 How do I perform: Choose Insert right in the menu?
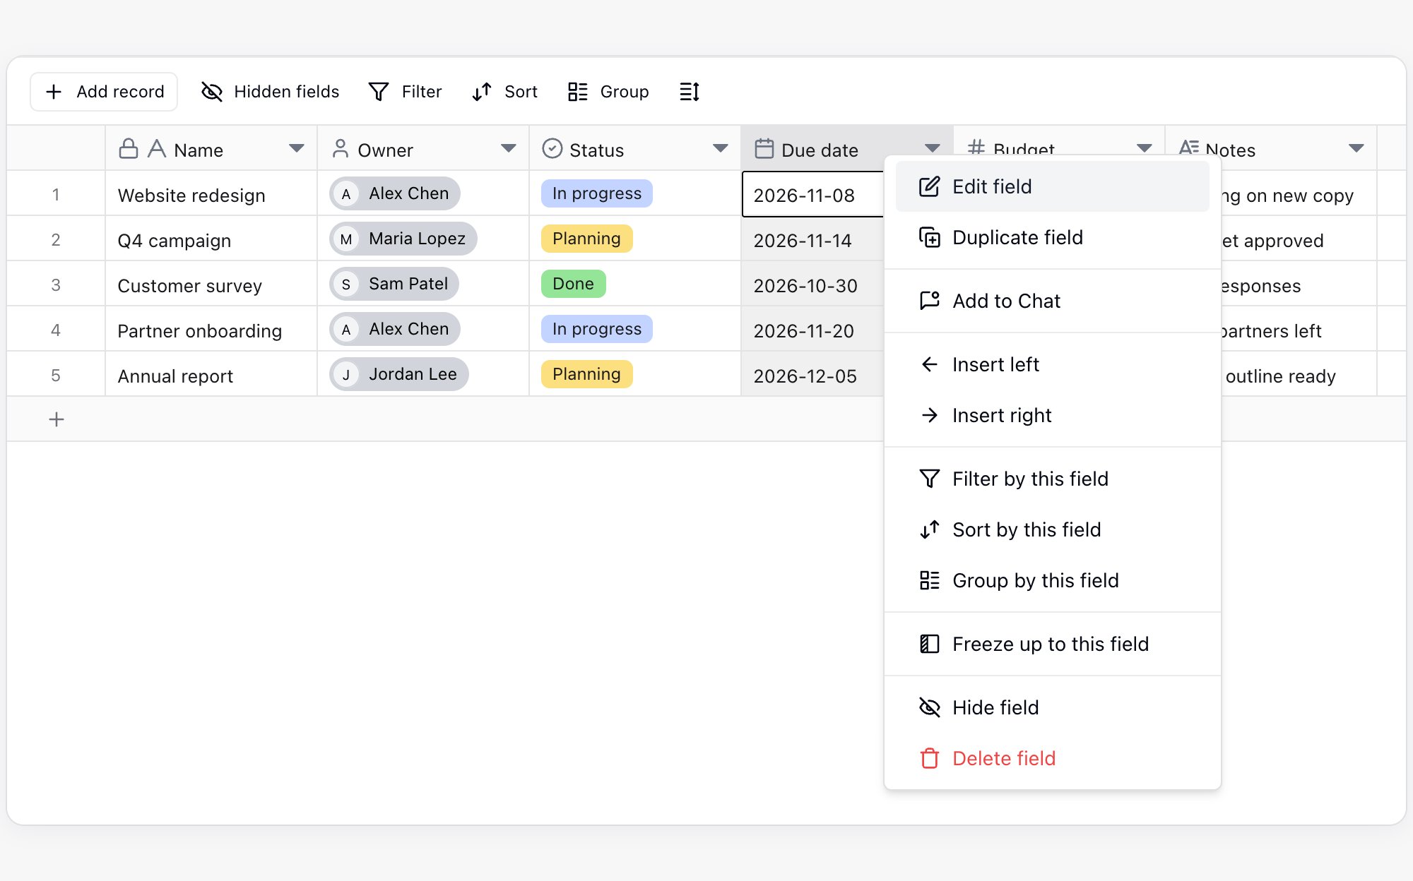pos(1052,415)
